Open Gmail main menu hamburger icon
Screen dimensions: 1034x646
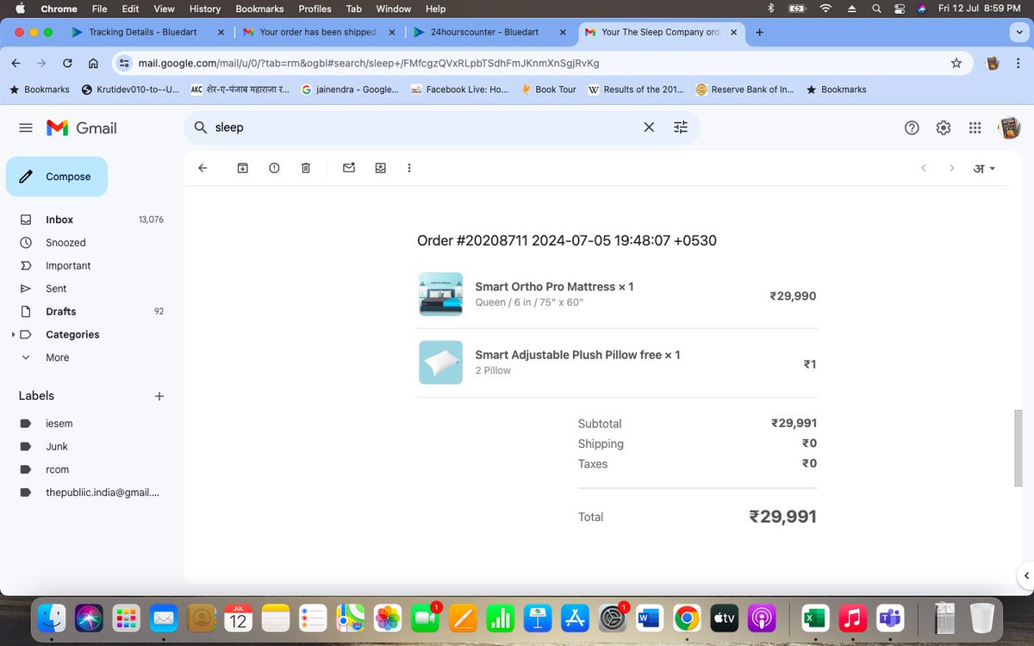pyautogui.click(x=26, y=127)
